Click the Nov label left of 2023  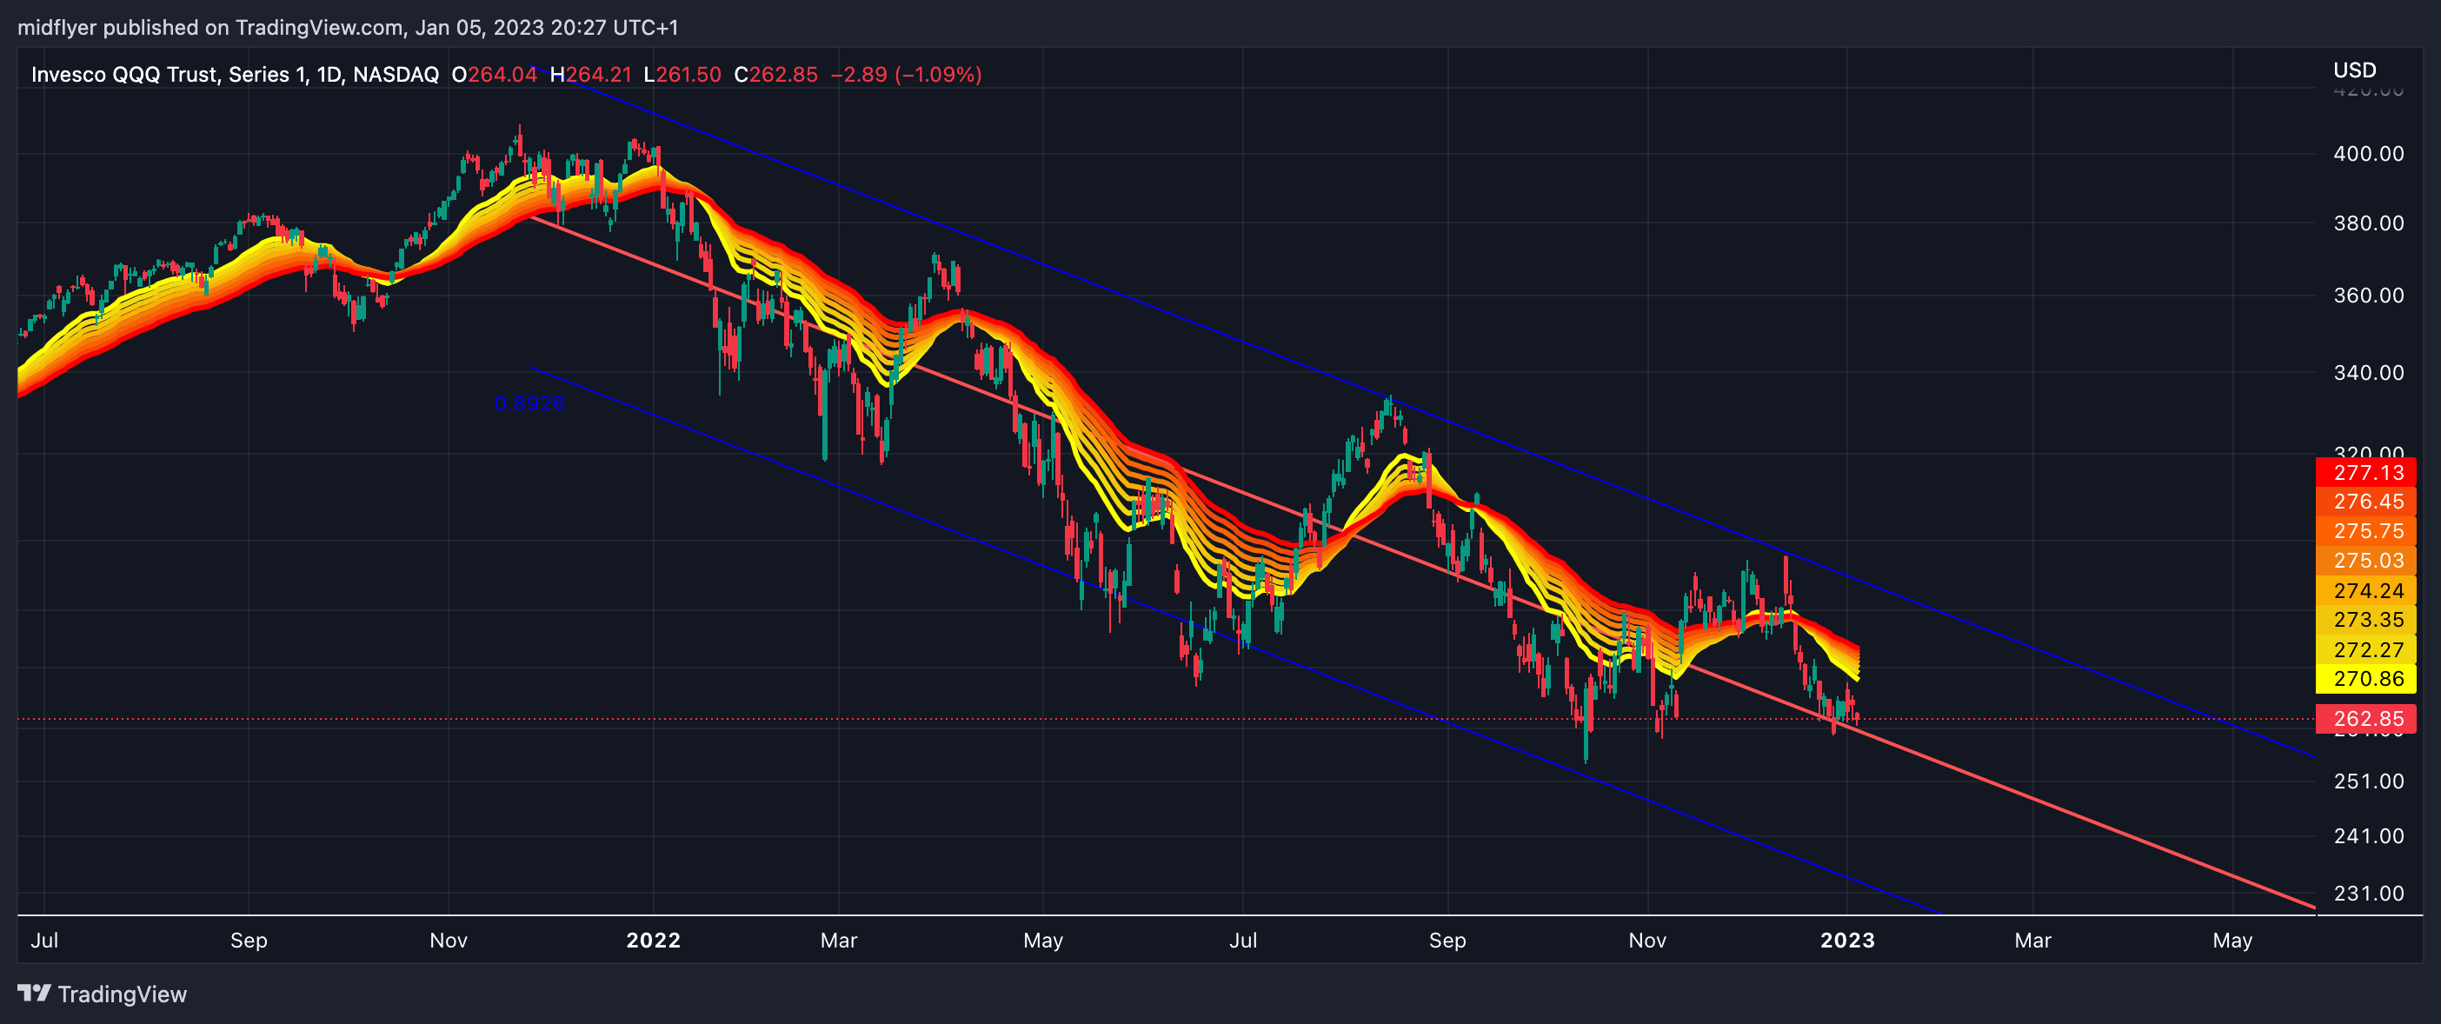pyautogui.click(x=1647, y=940)
